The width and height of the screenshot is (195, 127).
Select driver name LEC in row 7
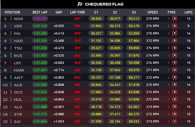[x=18, y=63]
